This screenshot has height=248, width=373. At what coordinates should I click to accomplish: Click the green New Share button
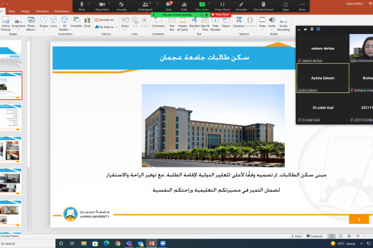point(202,6)
